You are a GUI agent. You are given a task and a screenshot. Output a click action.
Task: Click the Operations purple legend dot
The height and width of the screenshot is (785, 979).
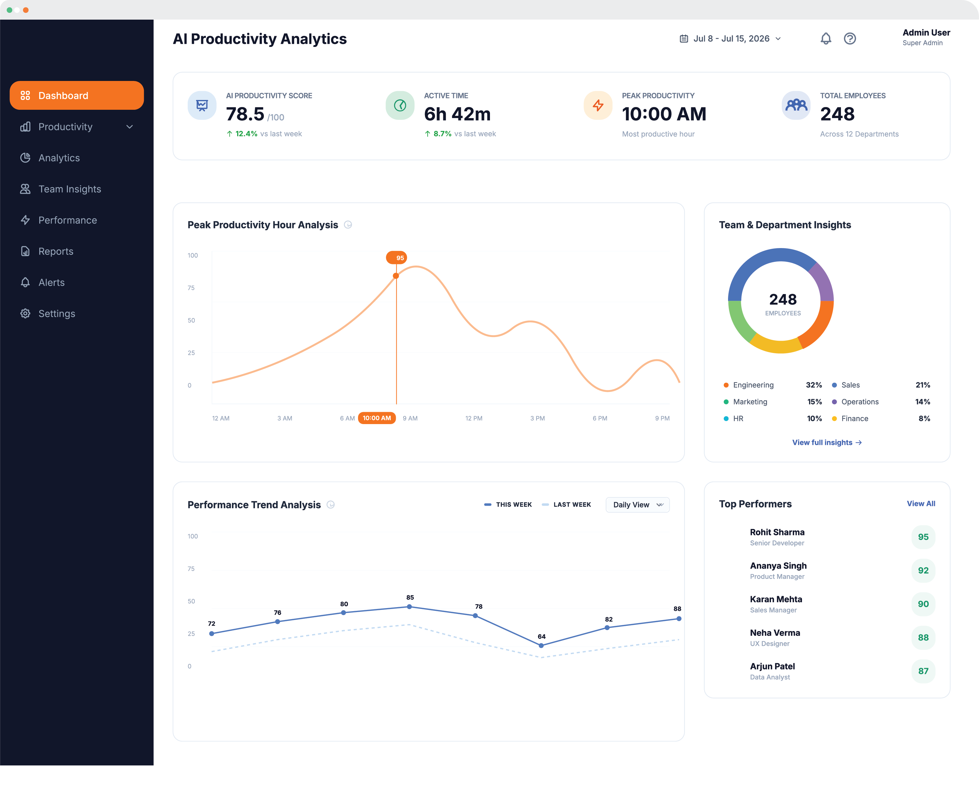coord(834,402)
